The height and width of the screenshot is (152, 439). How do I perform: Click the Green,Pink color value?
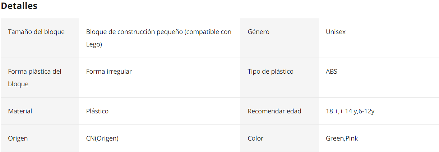tap(342, 138)
